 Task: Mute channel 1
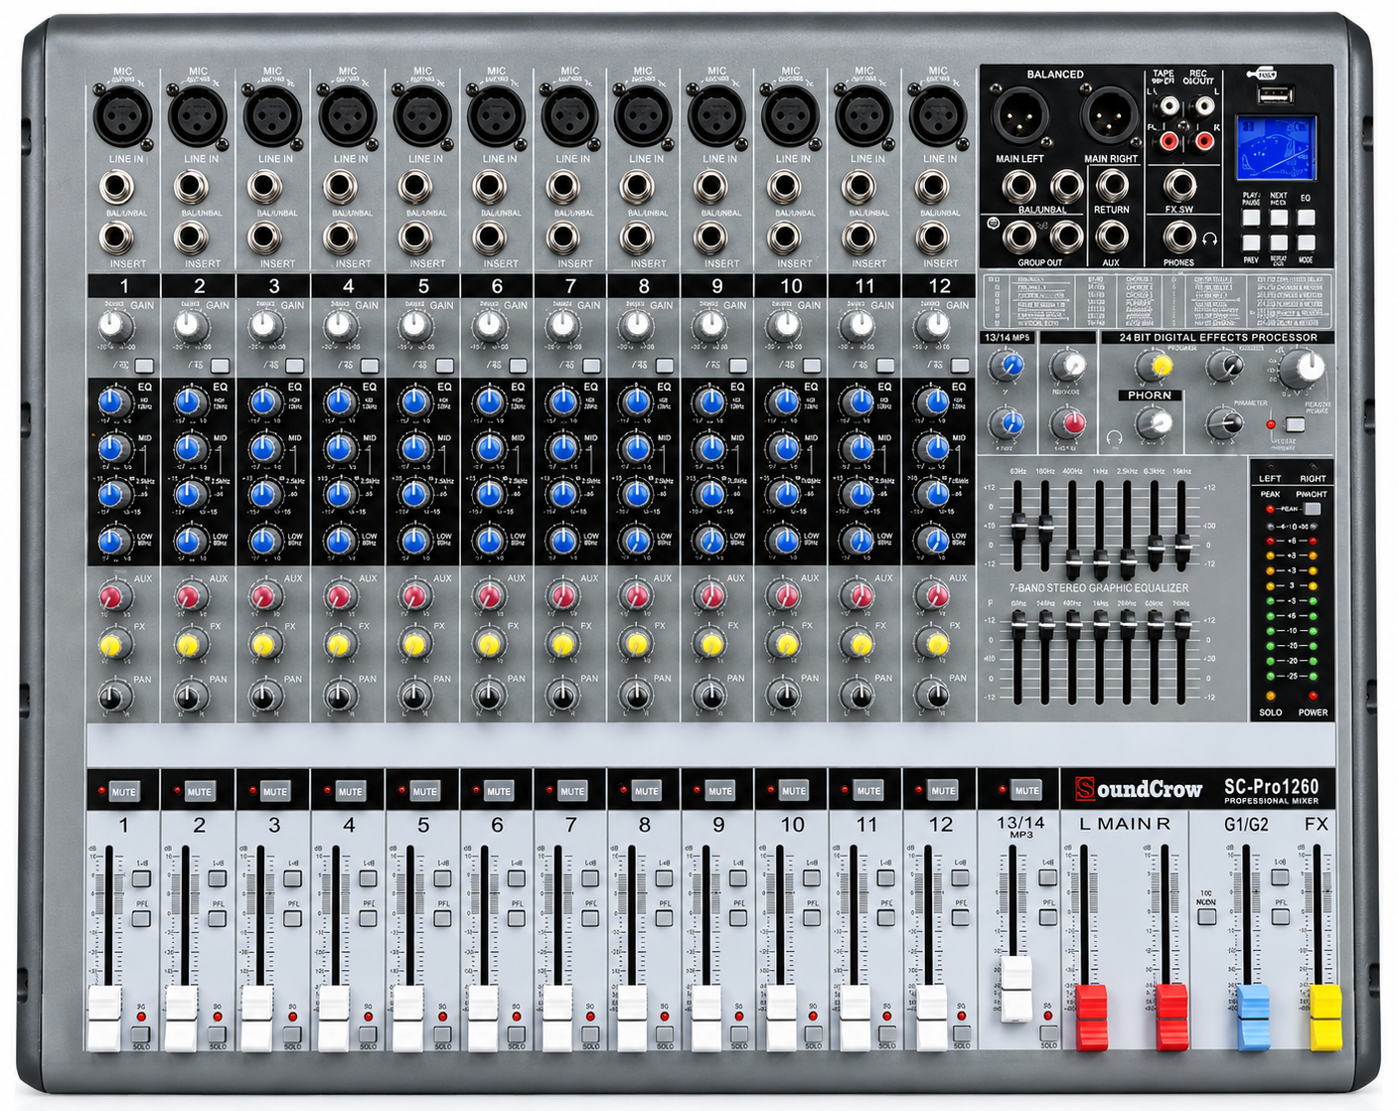coord(124,792)
